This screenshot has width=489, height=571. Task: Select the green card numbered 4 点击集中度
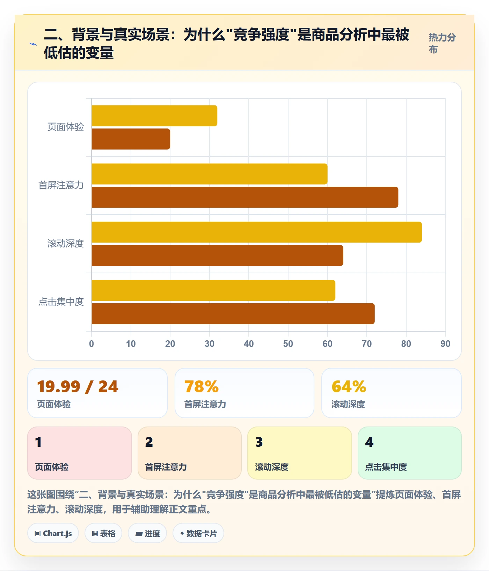click(410, 453)
